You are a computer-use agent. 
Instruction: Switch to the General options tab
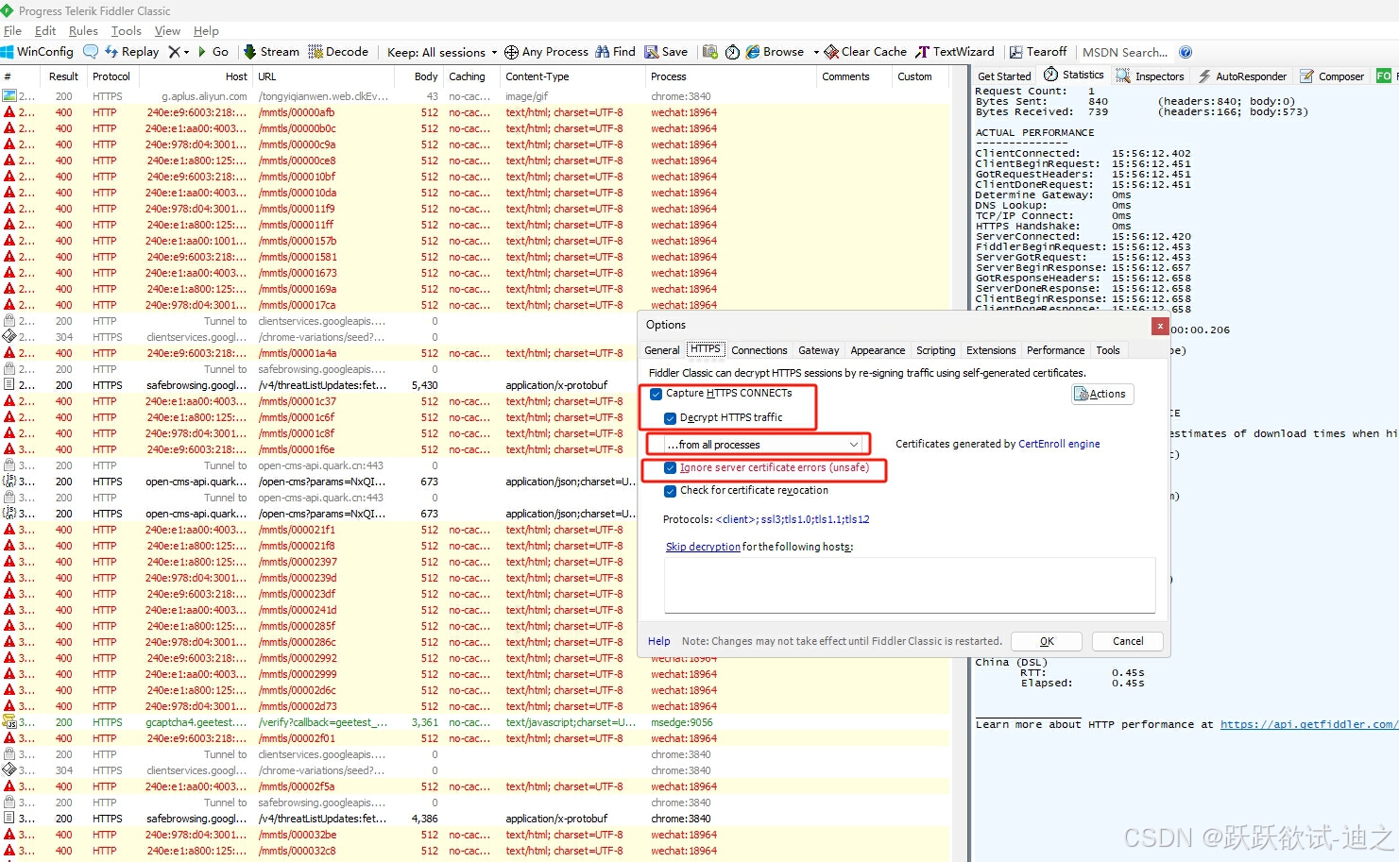(x=661, y=350)
